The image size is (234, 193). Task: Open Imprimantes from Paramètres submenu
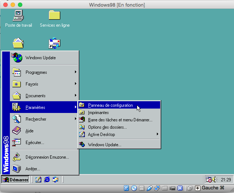pos(119,113)
